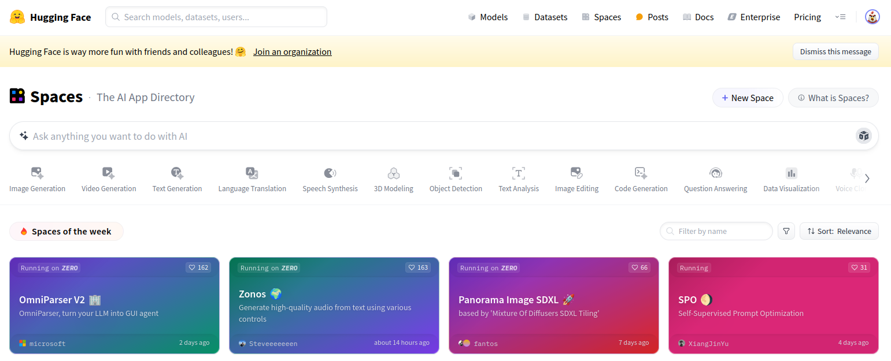Viewport: 891px width, 361px height.
Task: Click the What is Spaces? button
Action: (833, 98)
